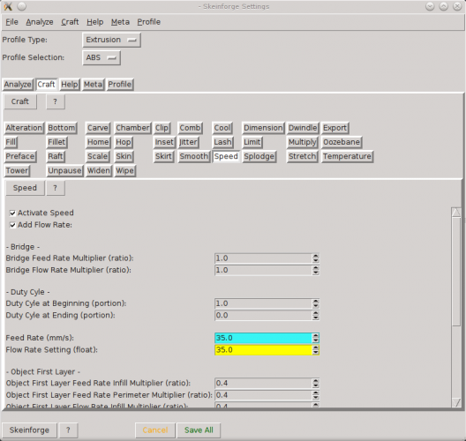Select the Carve plugin tab
466x441 pixels.
click(x=98, y=128)
